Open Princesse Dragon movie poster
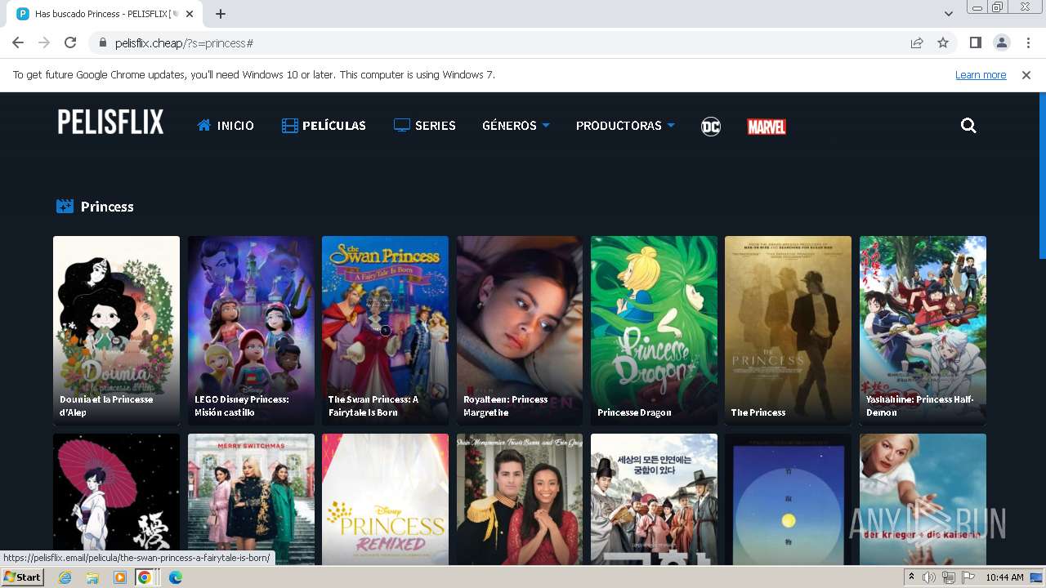The height and width of the screenshot is (588, 1046). (654, 330)
